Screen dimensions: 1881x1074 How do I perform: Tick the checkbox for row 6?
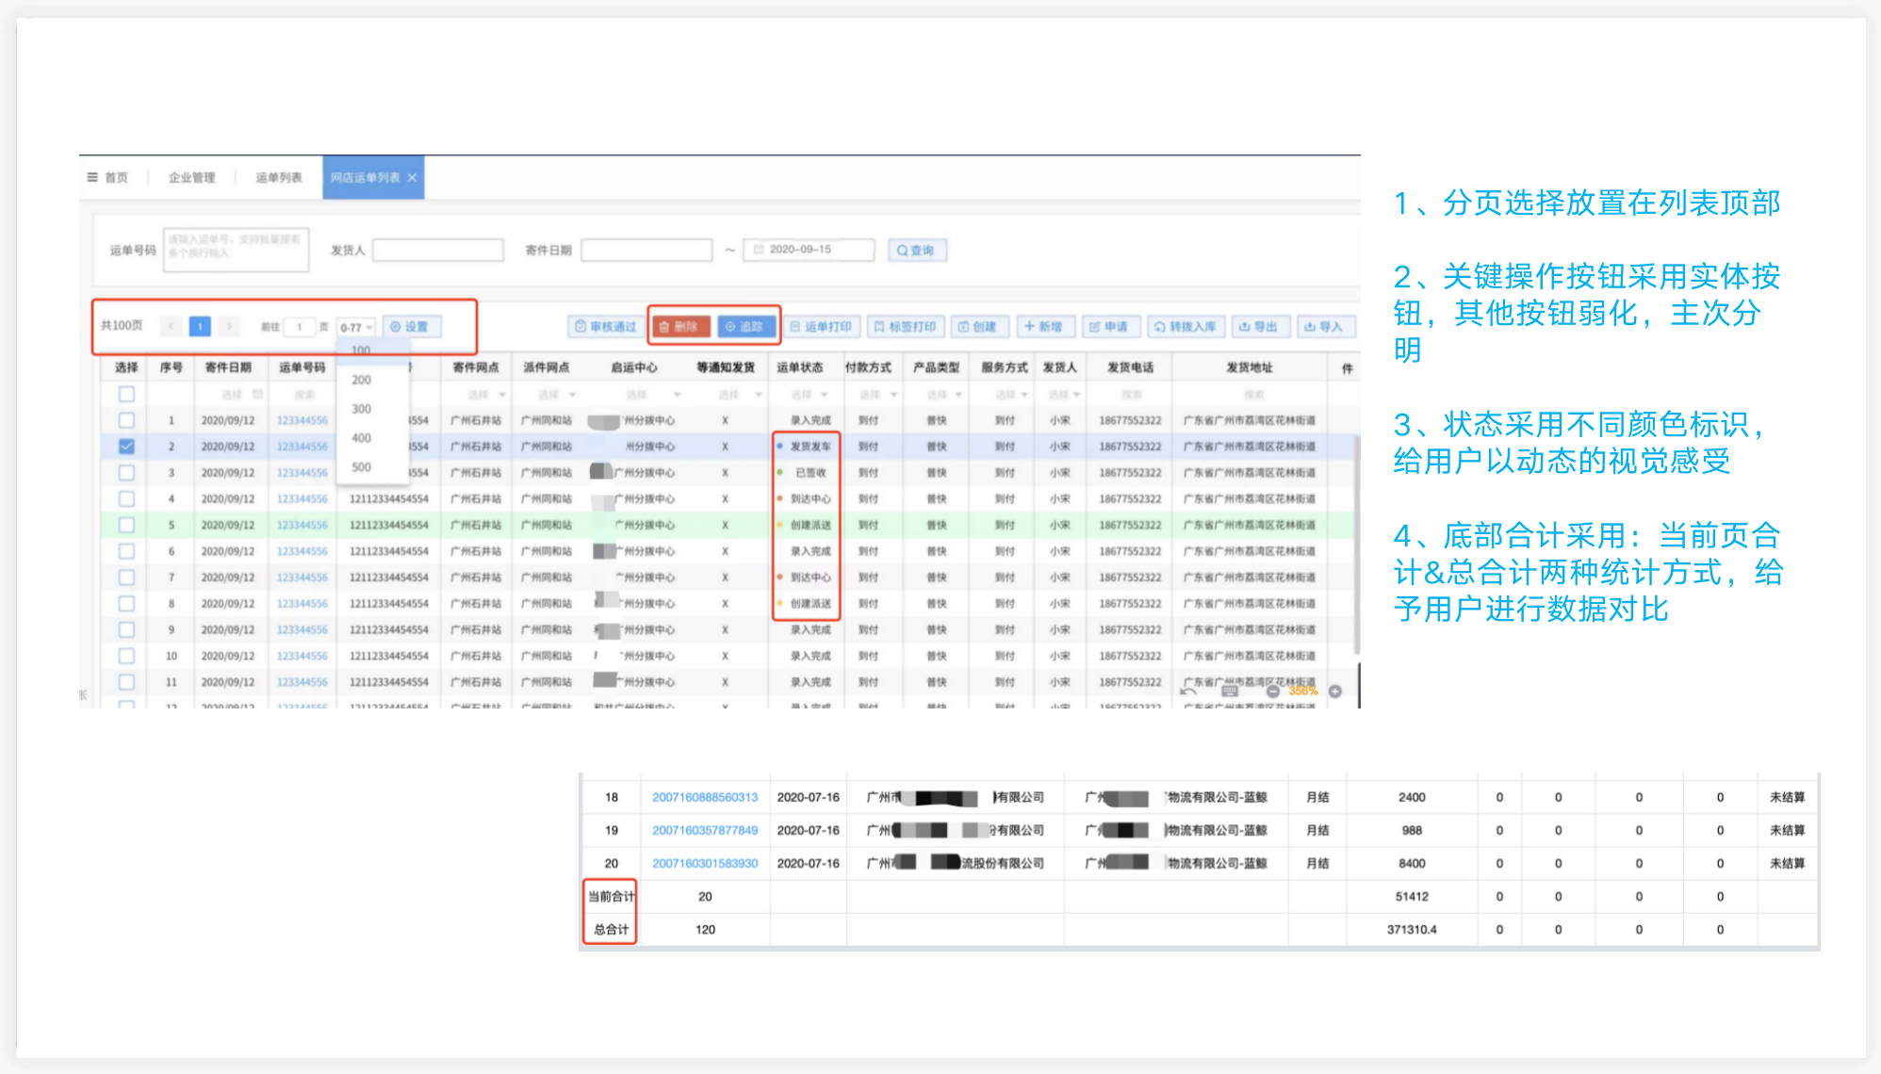126,551
